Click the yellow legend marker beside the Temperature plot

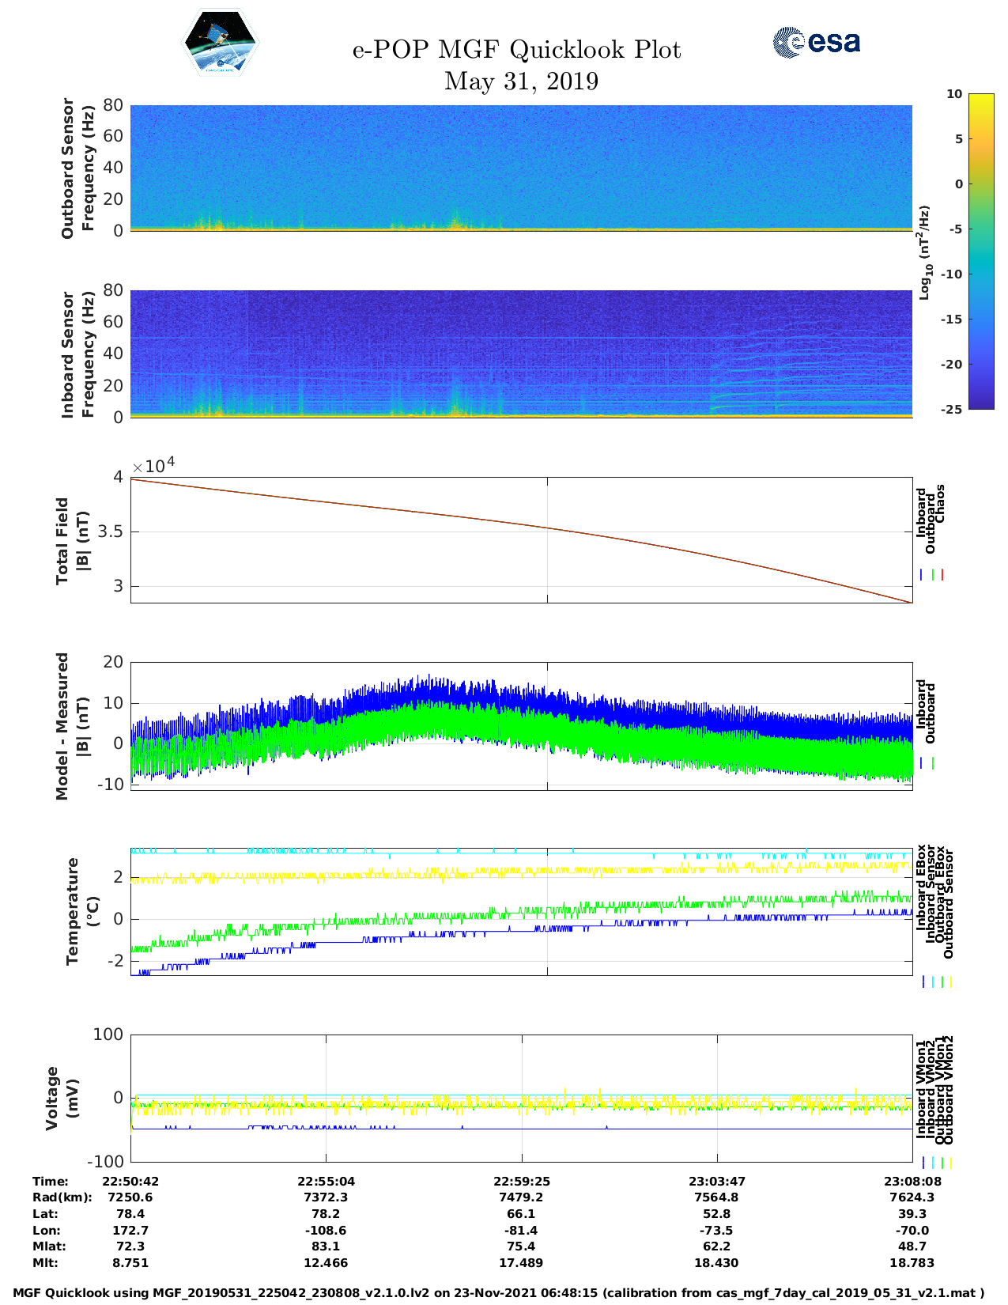click(x=950, y=982)
